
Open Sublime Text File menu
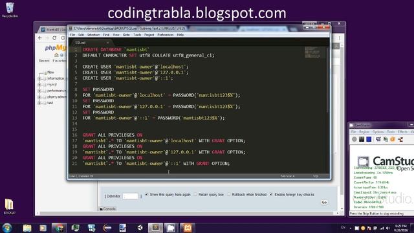click(x=72, y=35)
